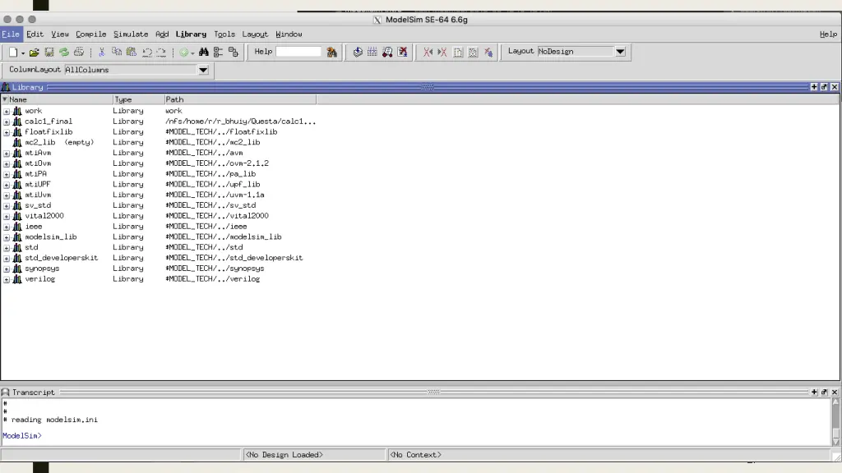The width and height of the screenshot is (842, 473).
Task: Open the Layout NoDesign dropdown
Action: click(620, 52)
